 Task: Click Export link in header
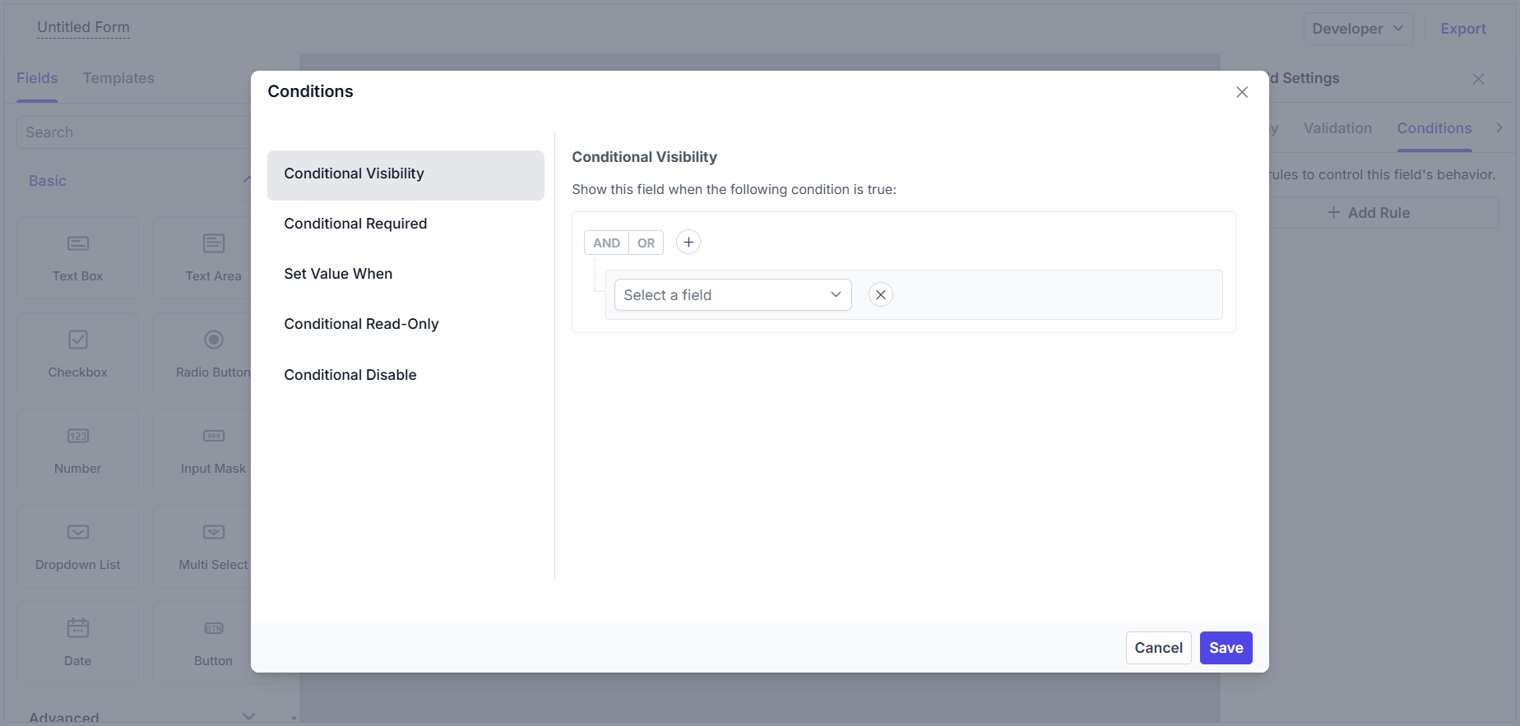click(x=1462, y=29)
